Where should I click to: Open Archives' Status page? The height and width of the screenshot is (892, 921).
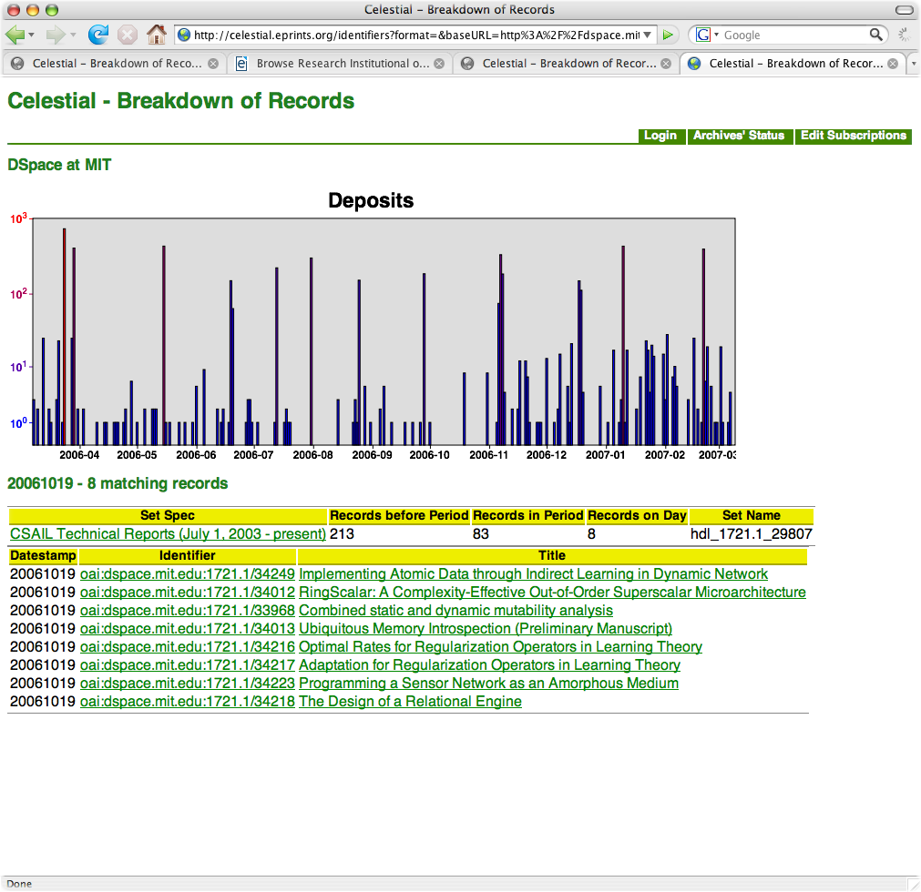point(739,136)
